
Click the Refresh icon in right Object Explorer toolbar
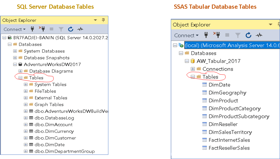pos(248,35)
